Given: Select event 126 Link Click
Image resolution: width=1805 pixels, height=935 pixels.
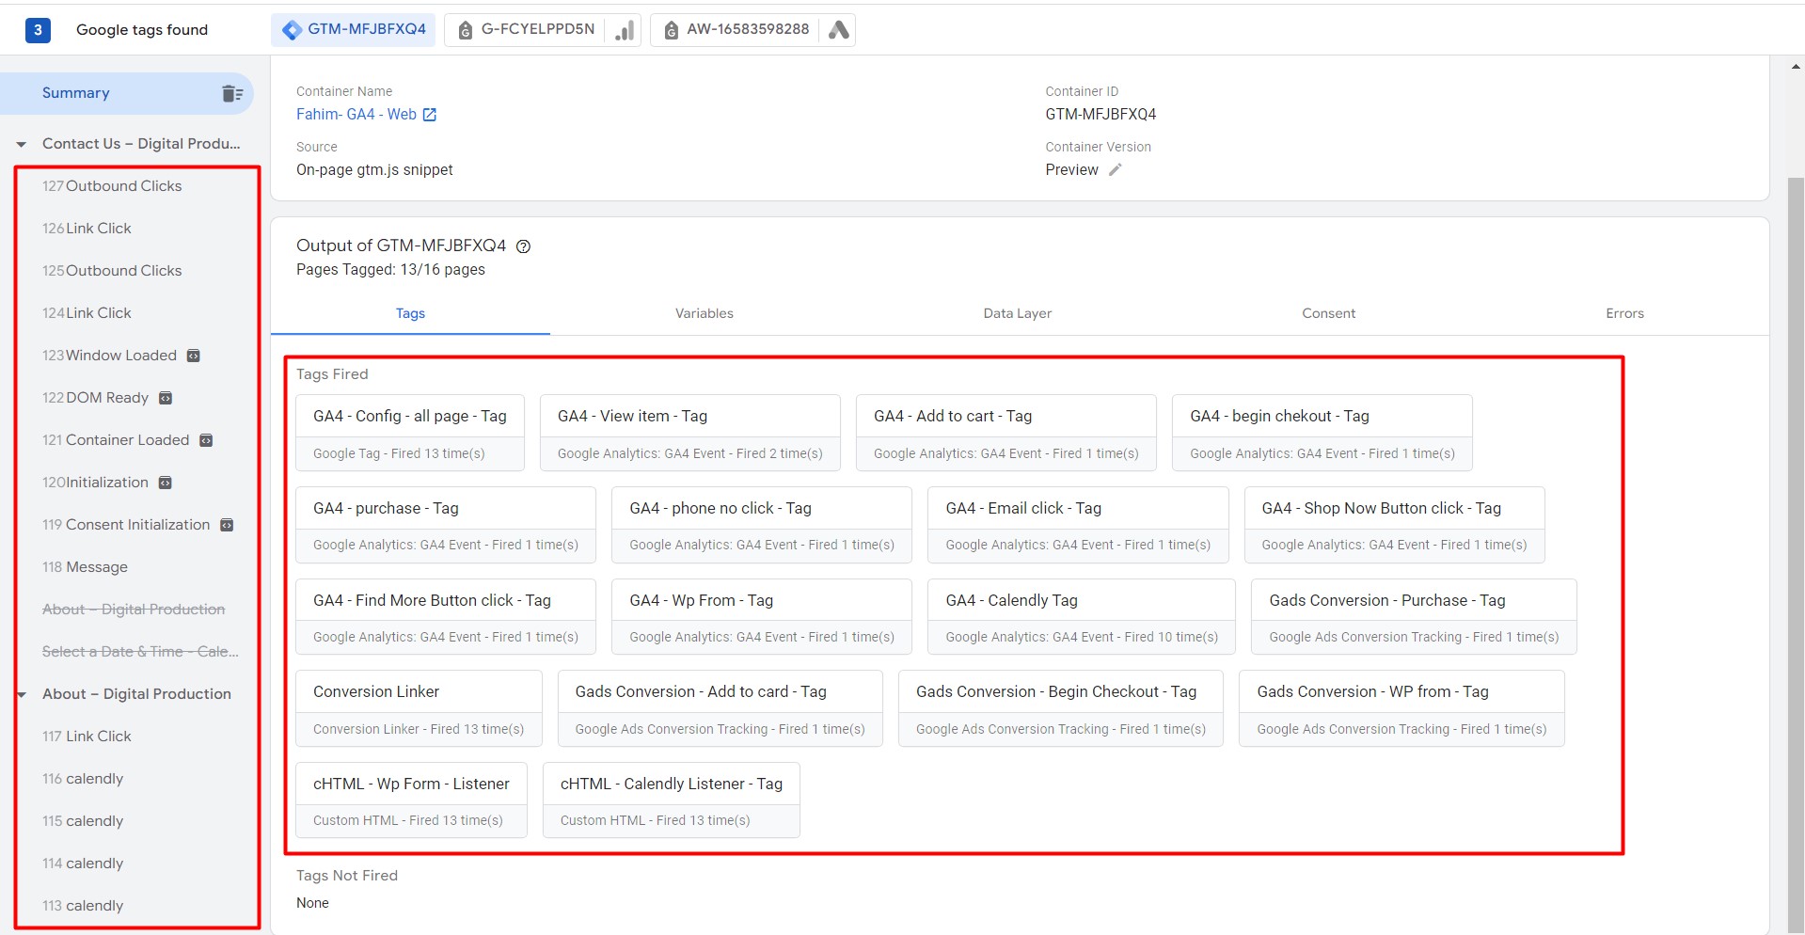Looking at the screenshot, I should point(87,229).
